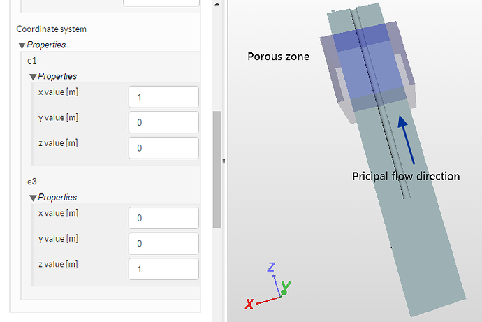The image size is (482, 322).
Task: Click the "Coordinate system" heading
Action: coord(52,29)
